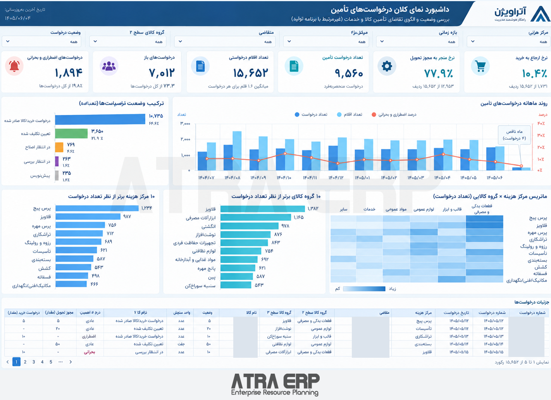Select page 1 in the table pagination
The image size is (551, 400).
16,362
